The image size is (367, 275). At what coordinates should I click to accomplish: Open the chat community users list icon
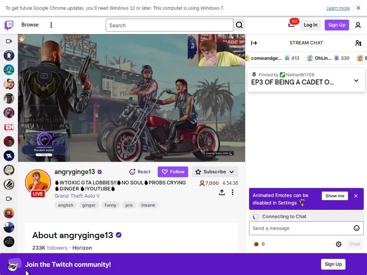358,43
